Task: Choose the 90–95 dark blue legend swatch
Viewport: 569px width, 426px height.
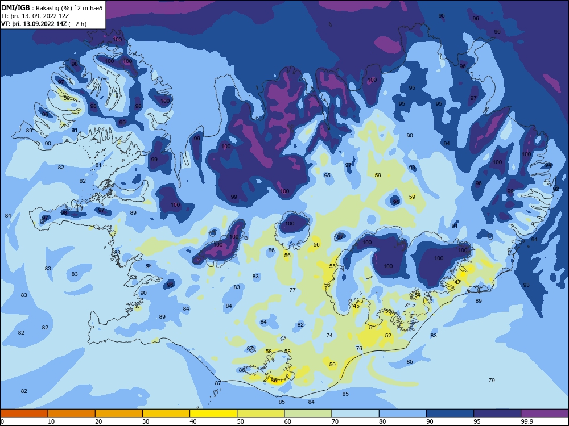Action: coord(450,414)
